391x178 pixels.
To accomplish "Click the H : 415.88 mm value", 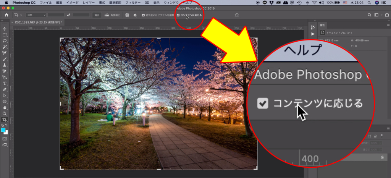I will coord(360,40).
